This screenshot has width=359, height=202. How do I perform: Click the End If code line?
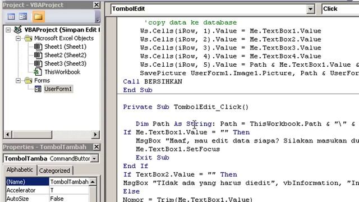point(136,166)
